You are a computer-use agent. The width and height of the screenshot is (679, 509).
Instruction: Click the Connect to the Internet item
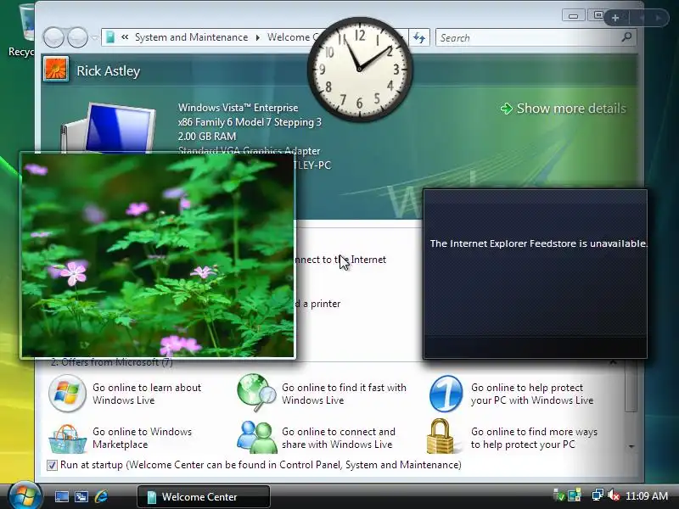point(340,260)
